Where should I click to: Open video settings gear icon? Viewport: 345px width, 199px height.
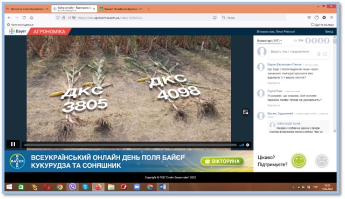click(x=248, y=145)
